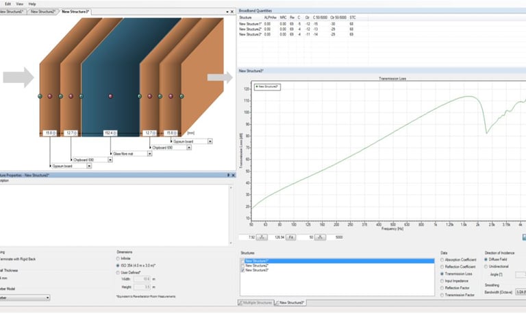Click the green node at the left gypsum and chipboard interface
The image size is (526, 314).
61,96
